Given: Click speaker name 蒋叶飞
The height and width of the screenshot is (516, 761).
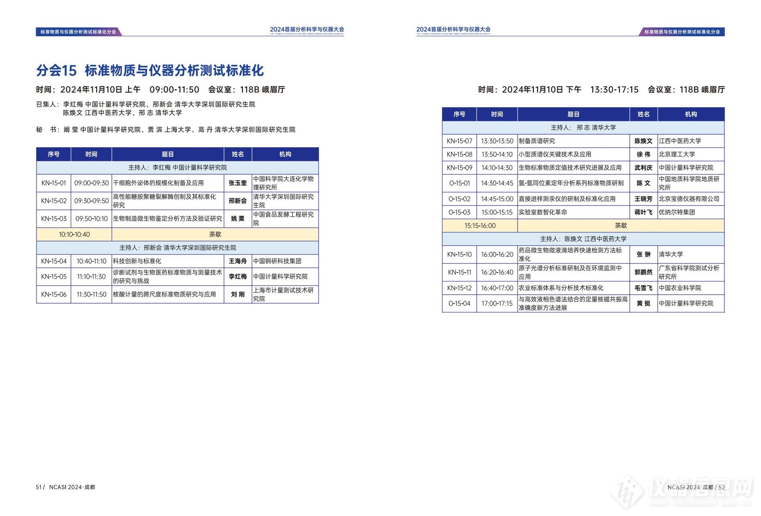Looking at the screenshot, I should 644,212.
